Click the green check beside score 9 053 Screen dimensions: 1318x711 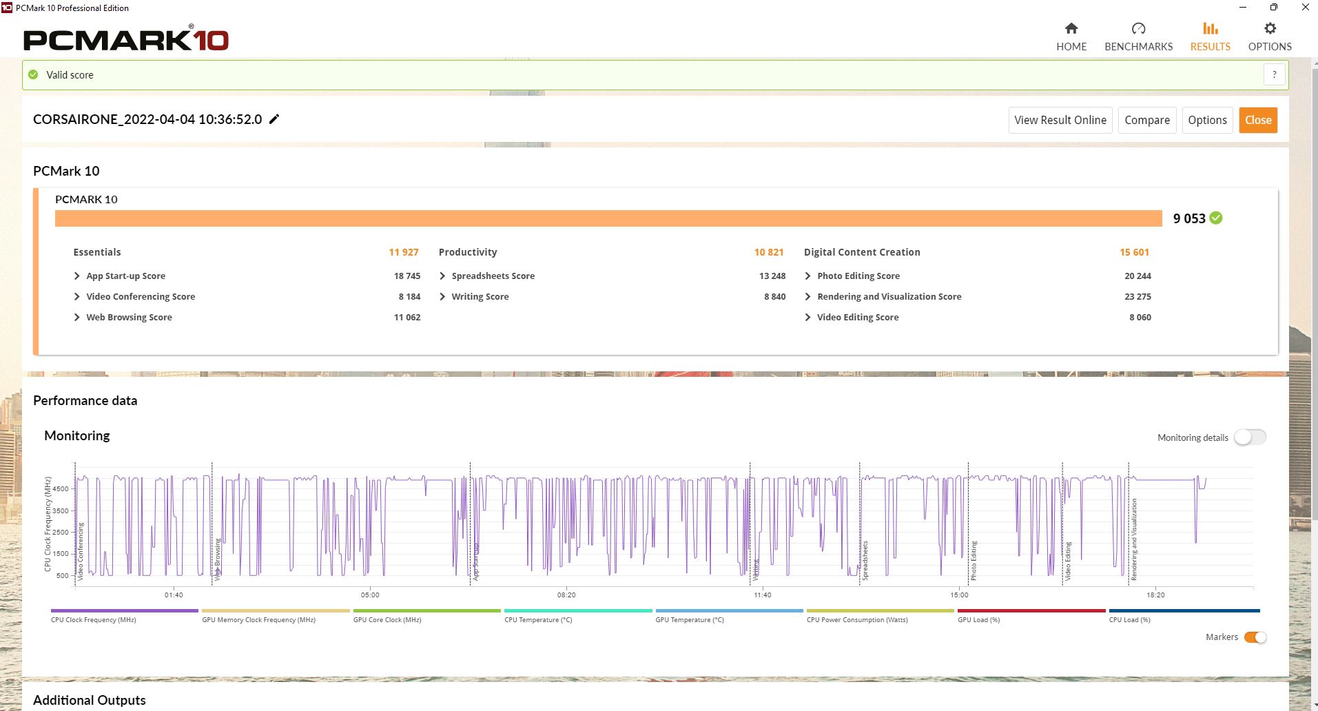coord(1216,218)
